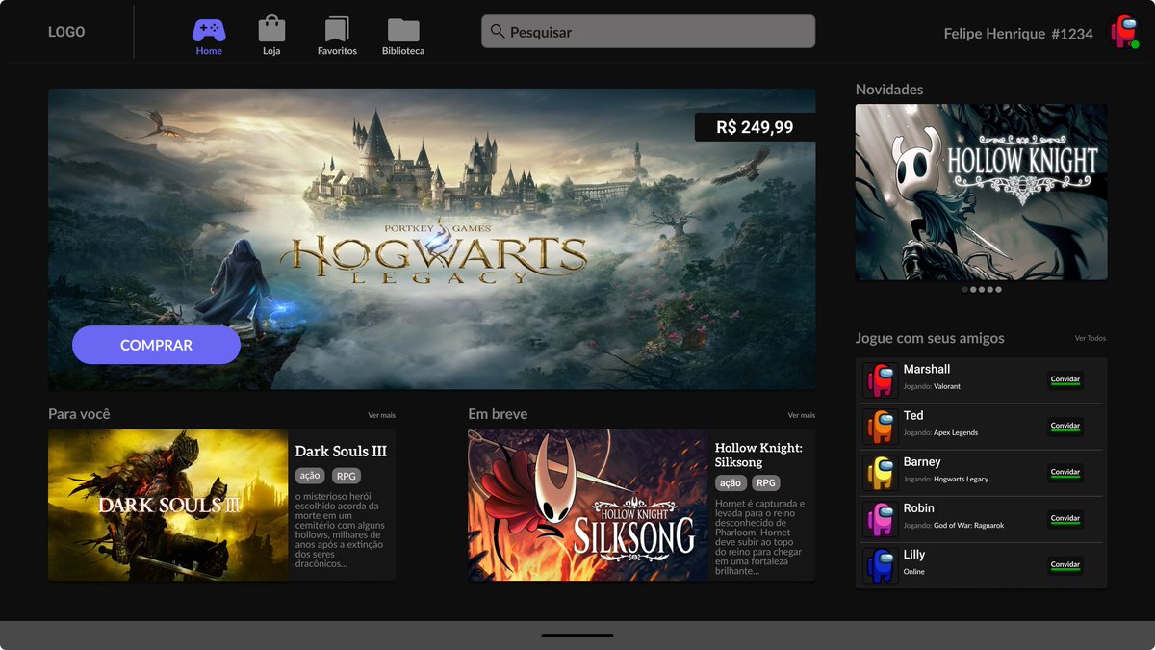Click the Dark Souls III title text
This screenshot has width=1155, height=650.
pos(341,451)
